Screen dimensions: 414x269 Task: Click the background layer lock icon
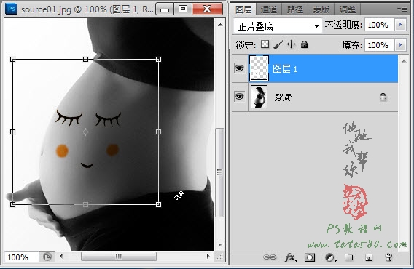pyautogui.click(x=383, y=97)
